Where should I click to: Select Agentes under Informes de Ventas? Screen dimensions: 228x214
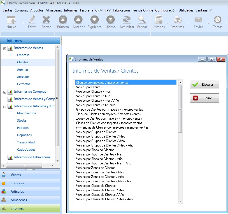tap(23, 69)
